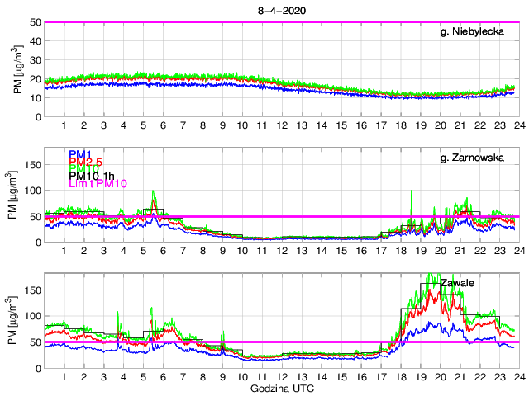529x396 pixels.
Task: Click the Zawale station label
Action: [457, 284]
